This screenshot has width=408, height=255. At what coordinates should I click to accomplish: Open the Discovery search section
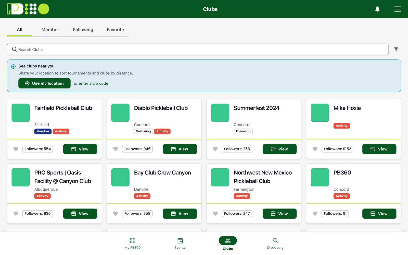(275, 244)
